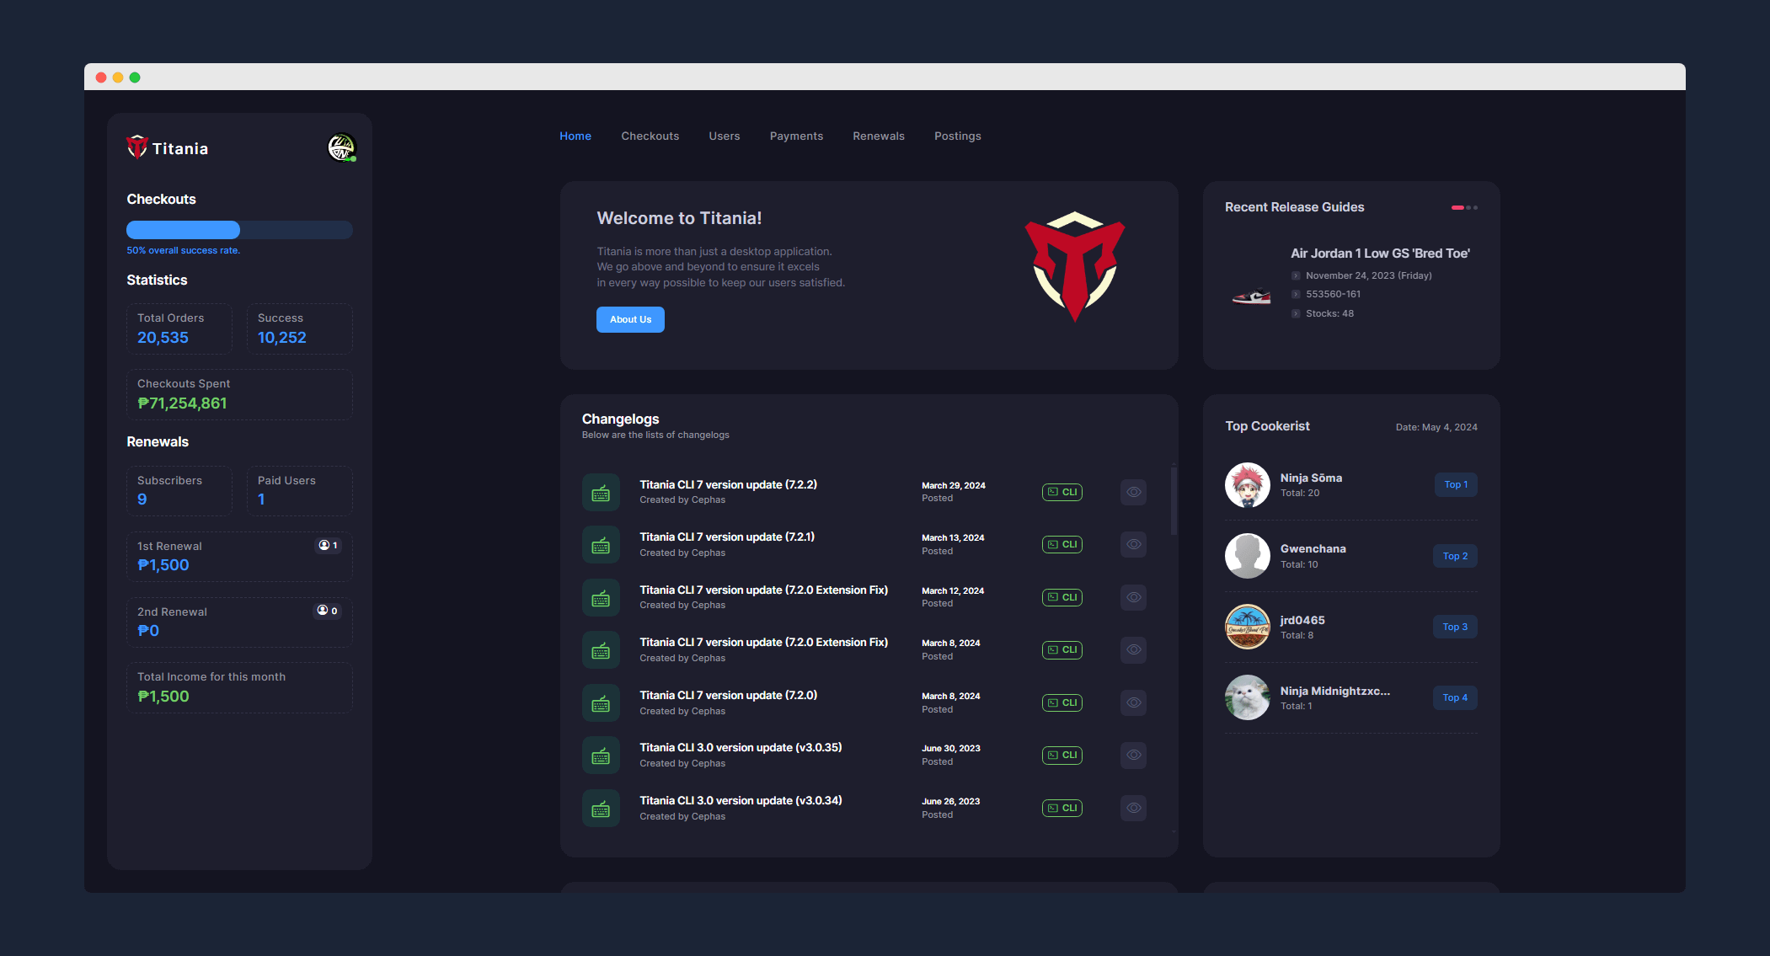Click the Top 4 badge
This screenshot has height=956, width=1770.
[1455, 697]
